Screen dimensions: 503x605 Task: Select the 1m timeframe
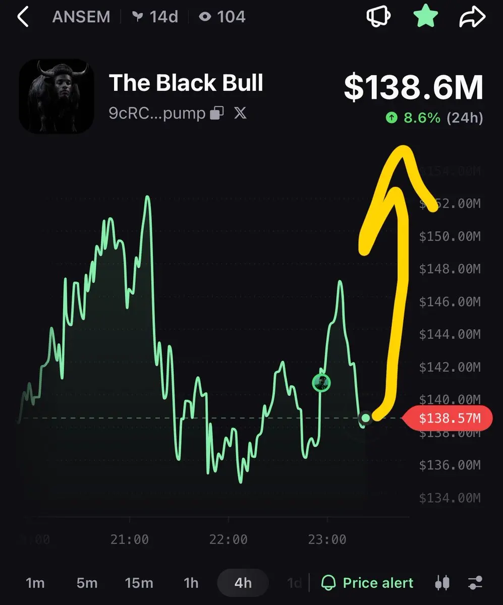35,583
